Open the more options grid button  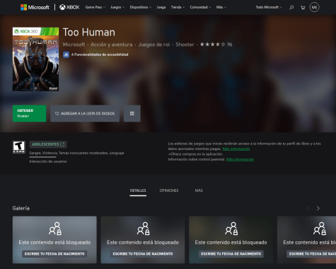click(132, 113)
